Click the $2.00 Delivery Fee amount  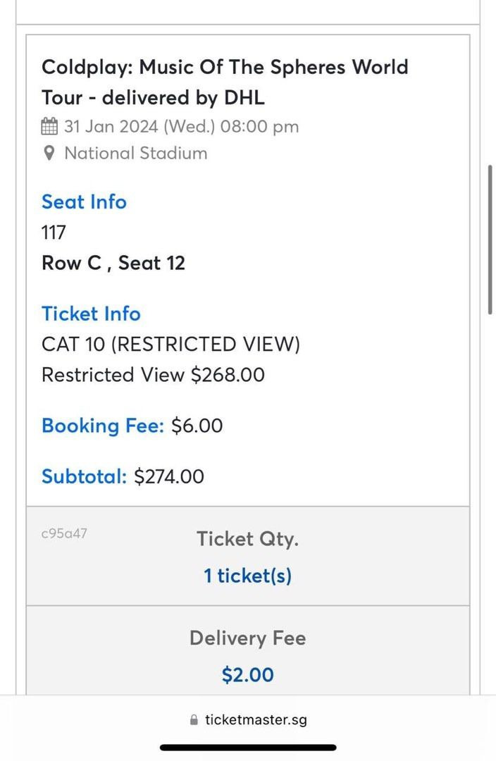coord(247,674)
